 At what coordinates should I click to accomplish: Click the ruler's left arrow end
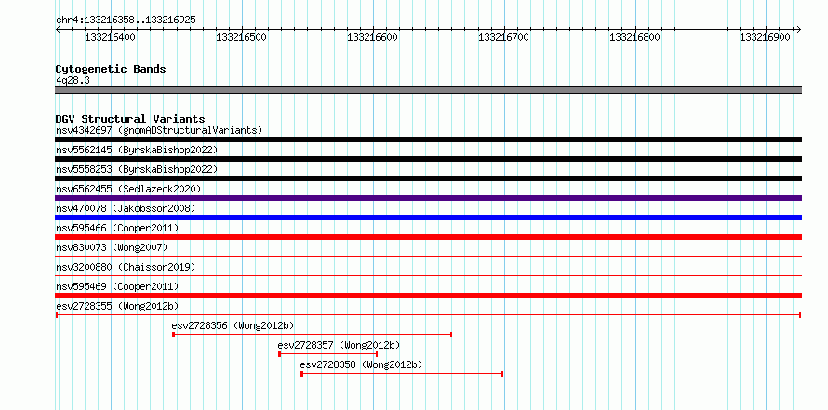pos(58,29)
